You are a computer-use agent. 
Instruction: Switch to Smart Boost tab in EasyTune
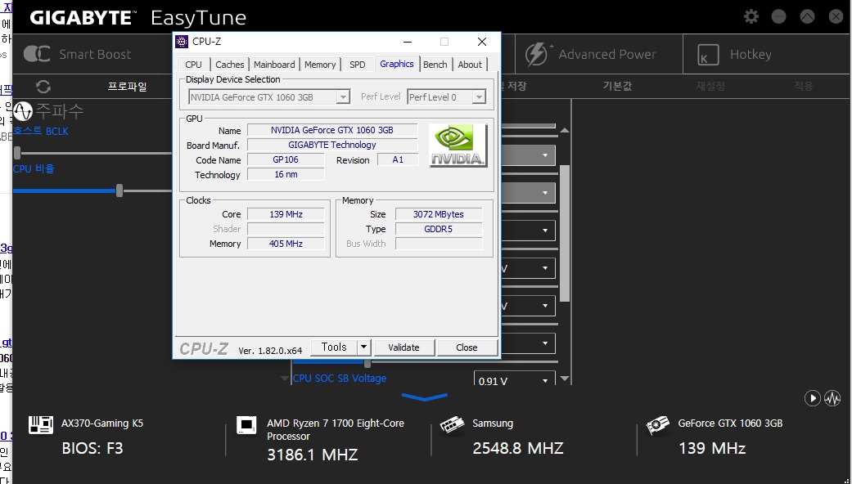pos(92,54)
